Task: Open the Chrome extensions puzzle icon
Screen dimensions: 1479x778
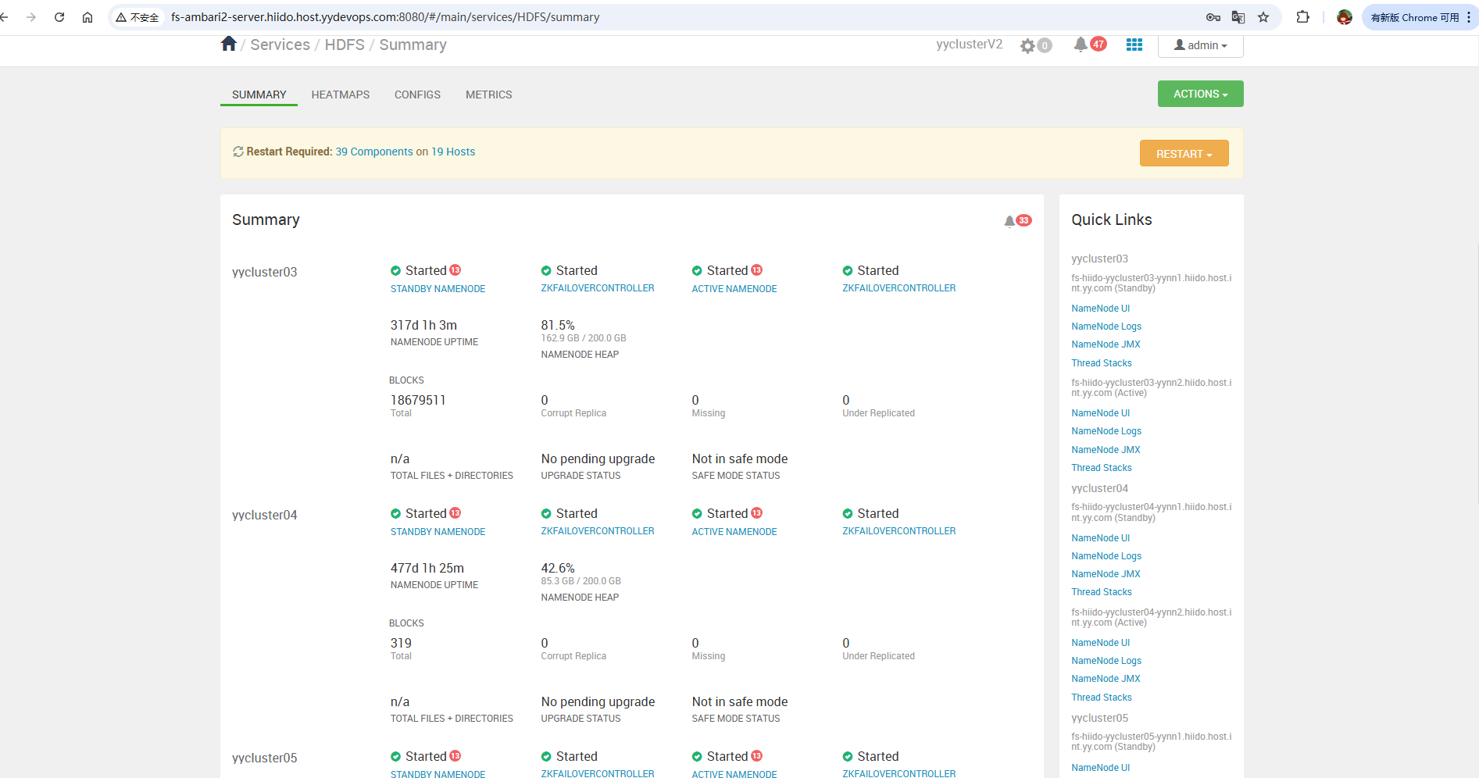Action: 1302,17
